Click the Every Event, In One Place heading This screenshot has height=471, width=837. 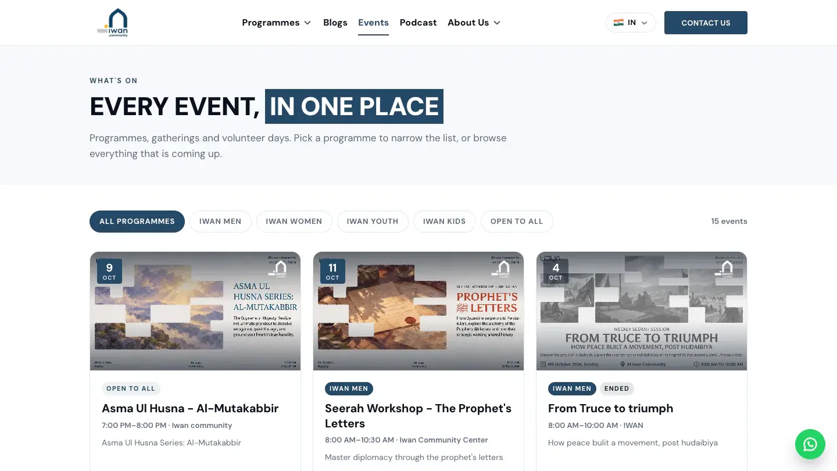click(266, 106)
